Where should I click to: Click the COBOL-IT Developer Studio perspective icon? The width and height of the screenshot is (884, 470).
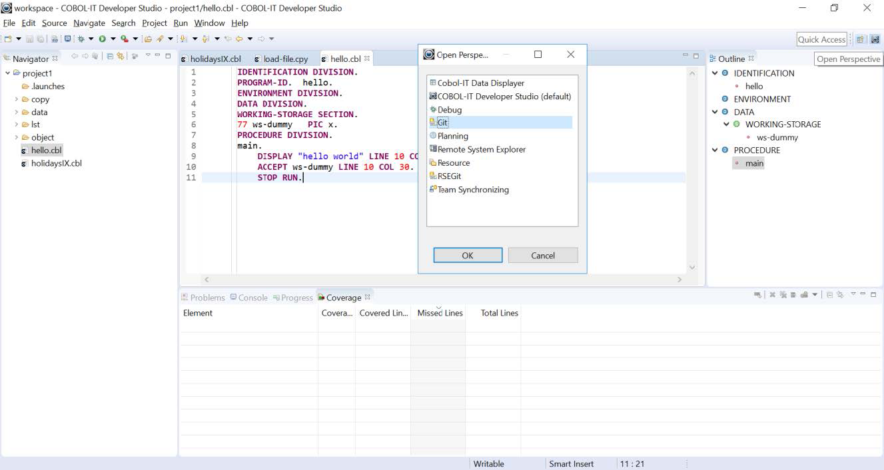[x=875, y=39]
